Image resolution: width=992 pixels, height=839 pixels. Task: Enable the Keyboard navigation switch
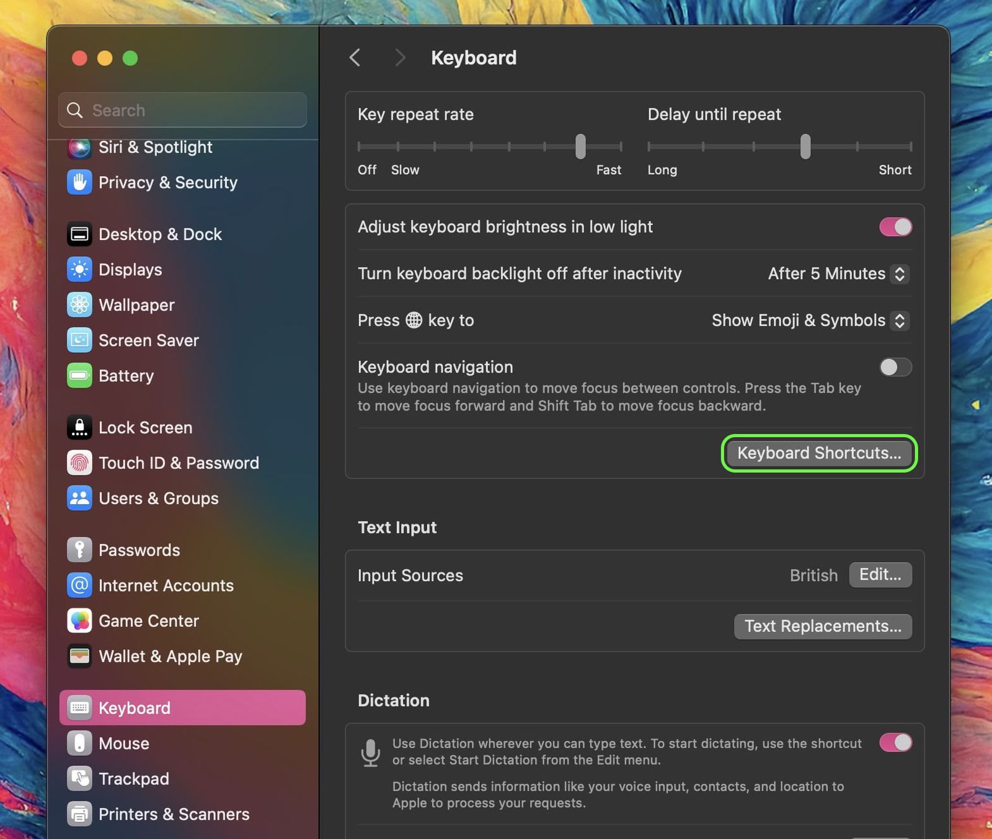(895, 367)
